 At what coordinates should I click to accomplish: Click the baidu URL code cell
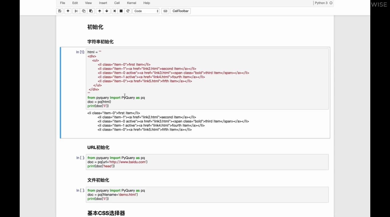207,162
